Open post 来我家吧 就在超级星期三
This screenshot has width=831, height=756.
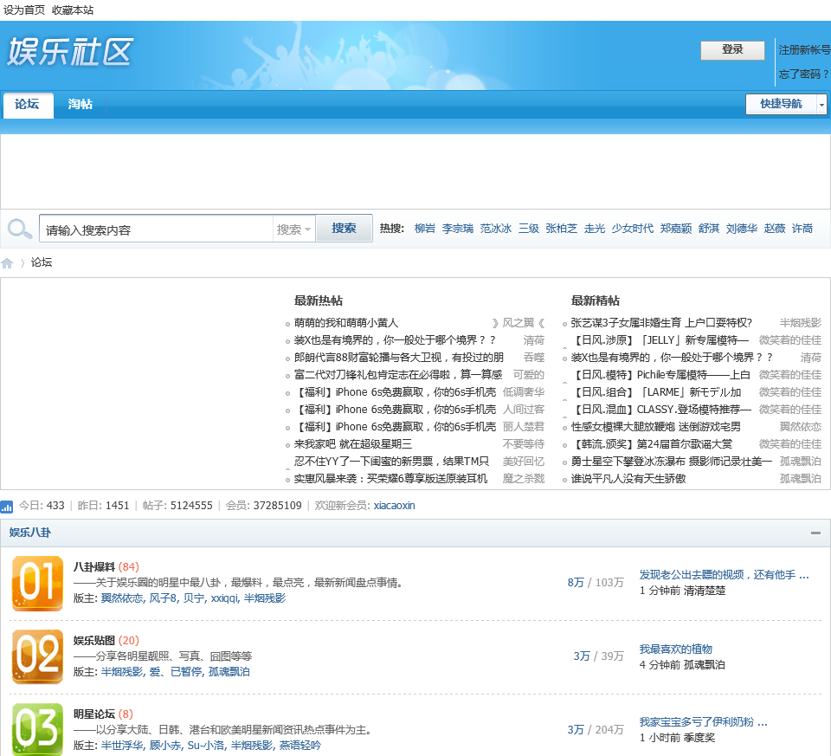(x=353, y=444)
